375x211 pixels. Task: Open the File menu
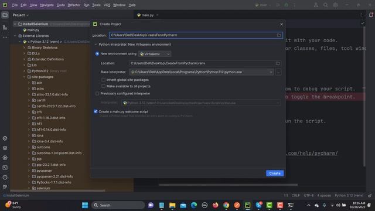(15, 5)
